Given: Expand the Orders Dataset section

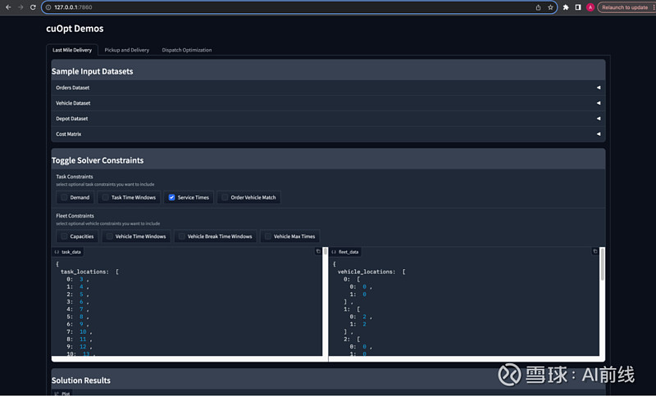Looking at the screenshot, I should coord(328,88).
